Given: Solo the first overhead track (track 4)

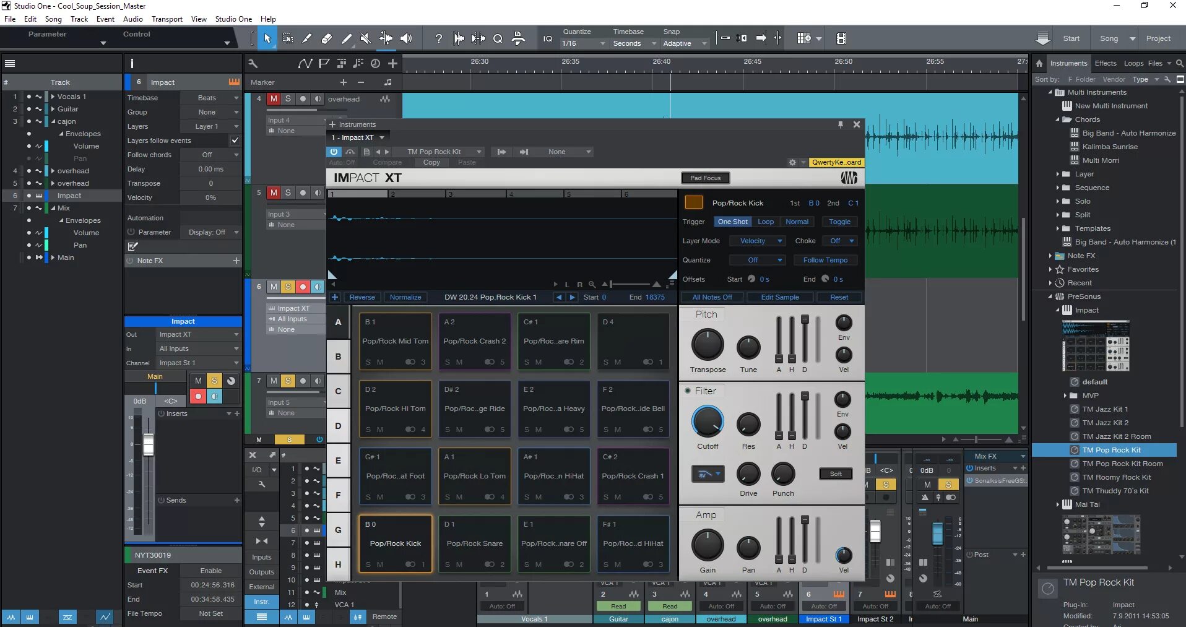Looking at the screenshot, I should pyautogui.click(x=288, y=99).
